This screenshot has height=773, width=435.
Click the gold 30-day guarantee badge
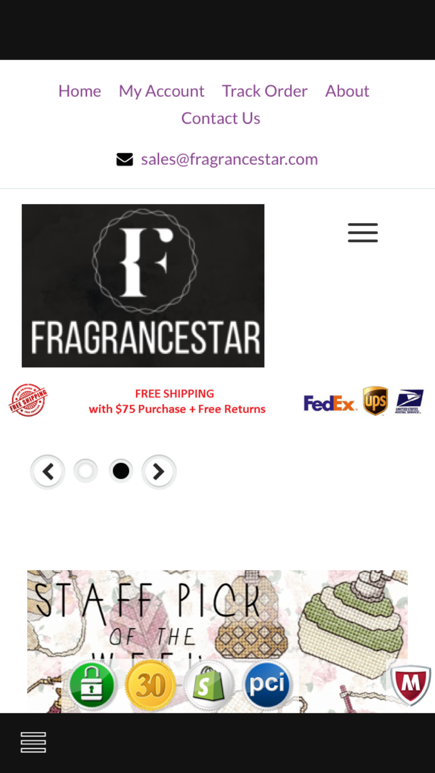point(151,685)
